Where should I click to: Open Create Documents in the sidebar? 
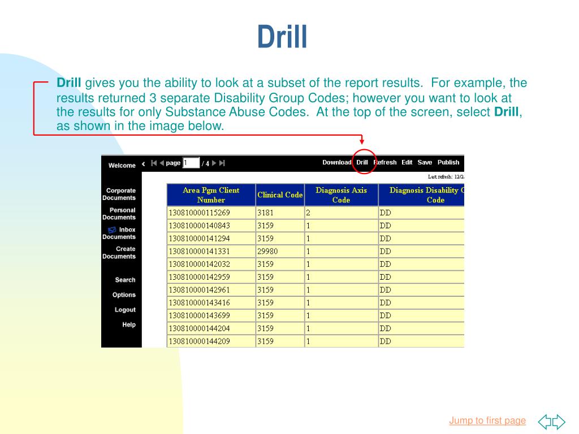coord(119,253)
